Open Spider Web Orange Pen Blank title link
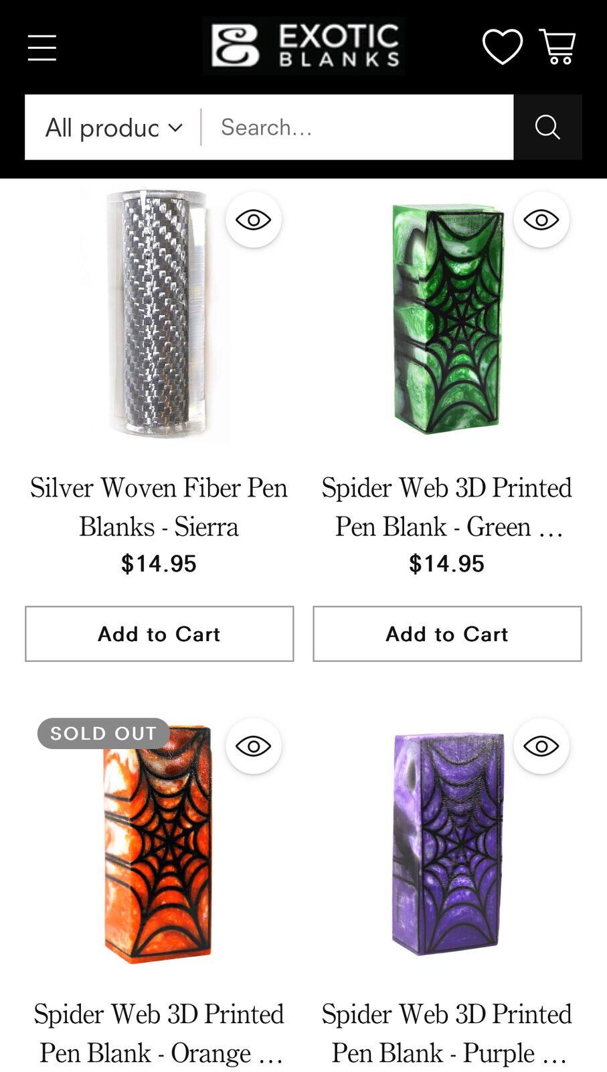607x1072 pixels. coord(159,1033)
